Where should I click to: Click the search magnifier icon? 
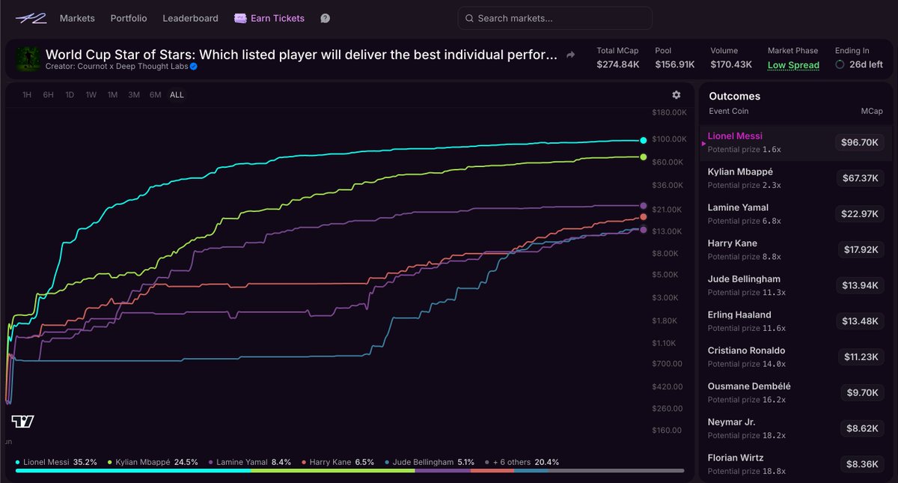469,18
